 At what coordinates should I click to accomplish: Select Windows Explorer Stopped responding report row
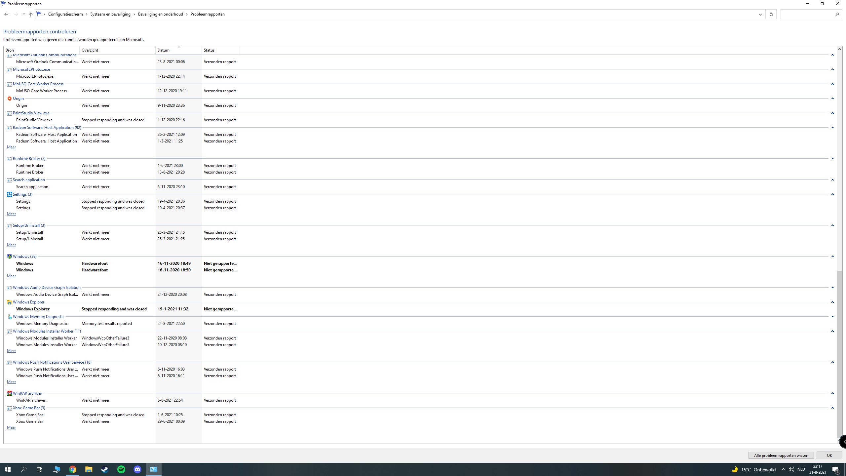(x=122, y=309)
